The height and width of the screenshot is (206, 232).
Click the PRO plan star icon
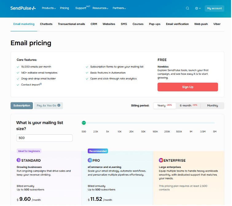90,160
